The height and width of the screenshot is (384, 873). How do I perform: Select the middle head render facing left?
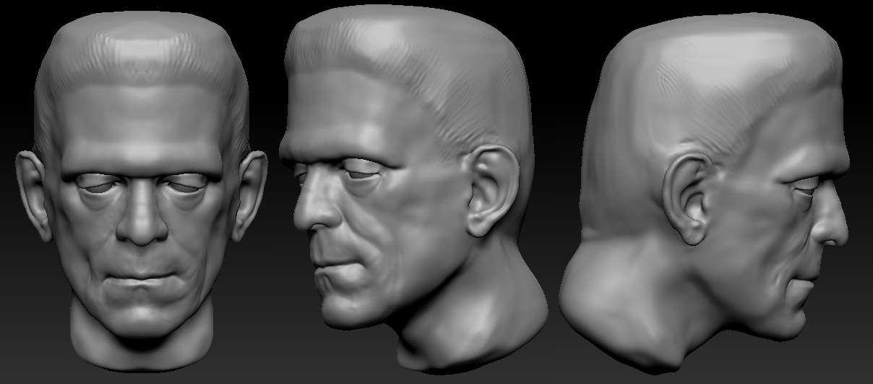point(413,189)
